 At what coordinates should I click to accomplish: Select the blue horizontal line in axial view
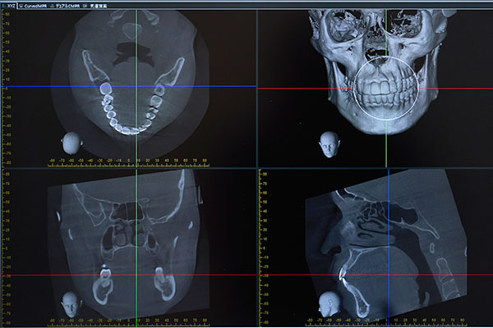click(49, 86)
